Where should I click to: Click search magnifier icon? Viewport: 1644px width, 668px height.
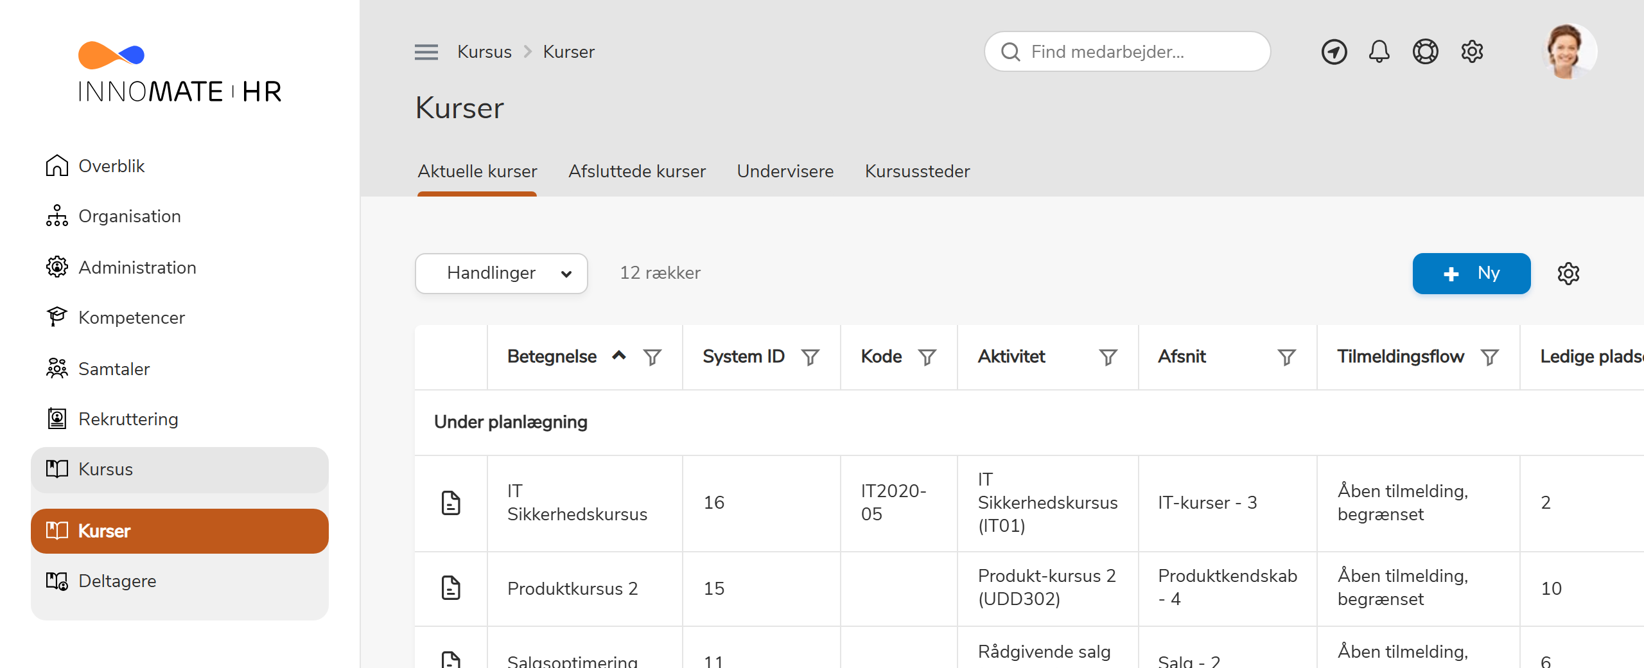(1010, 52)
